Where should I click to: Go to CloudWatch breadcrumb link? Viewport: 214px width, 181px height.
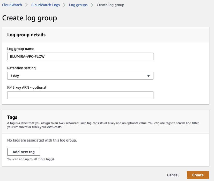[x=12, y=5]
